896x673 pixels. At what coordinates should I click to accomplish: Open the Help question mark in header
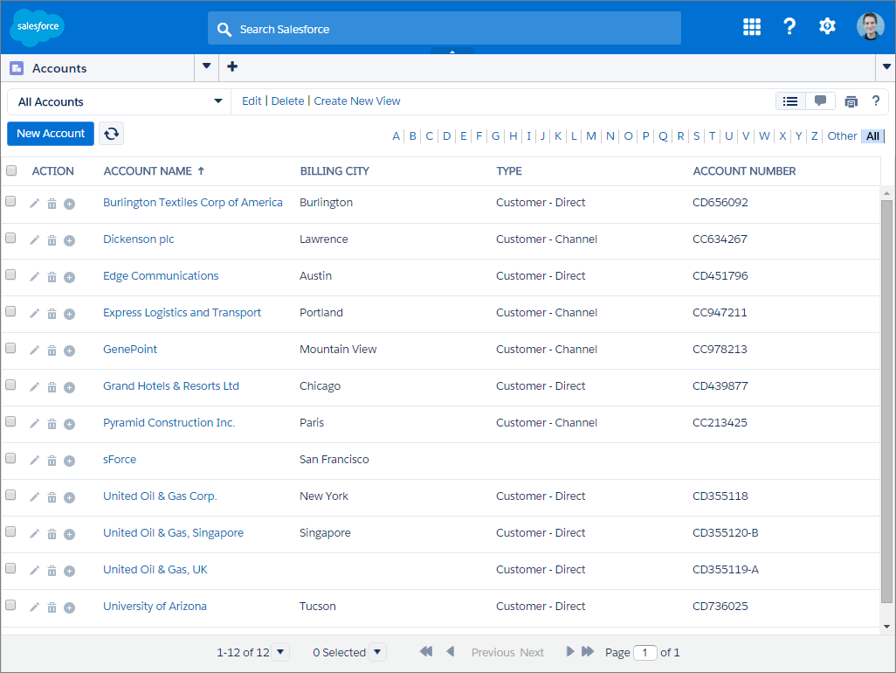click(789, 26)
